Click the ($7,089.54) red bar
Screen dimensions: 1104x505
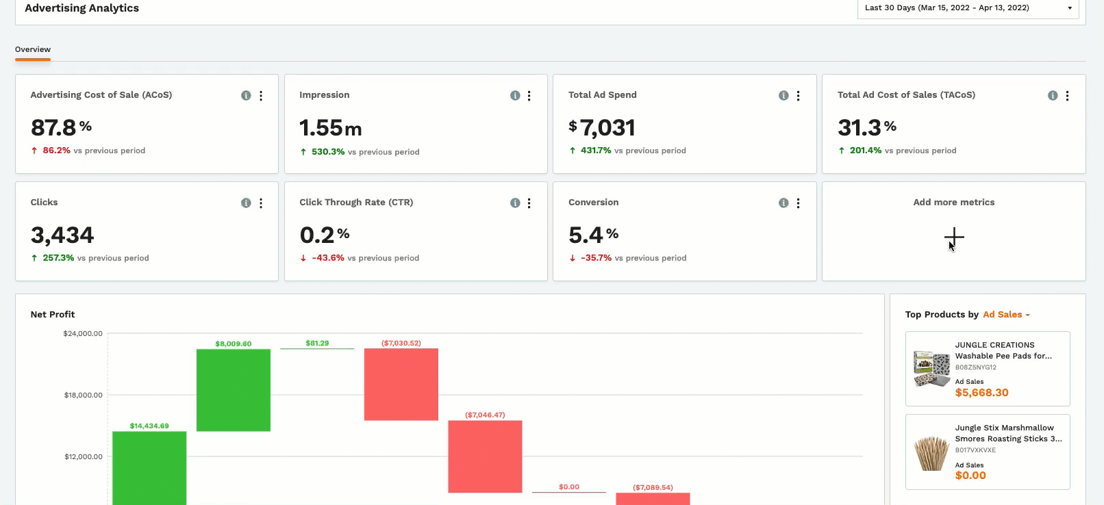(x=653, y=499)
